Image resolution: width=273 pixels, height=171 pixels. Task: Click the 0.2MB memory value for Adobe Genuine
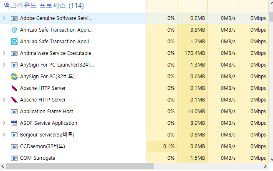197,18
